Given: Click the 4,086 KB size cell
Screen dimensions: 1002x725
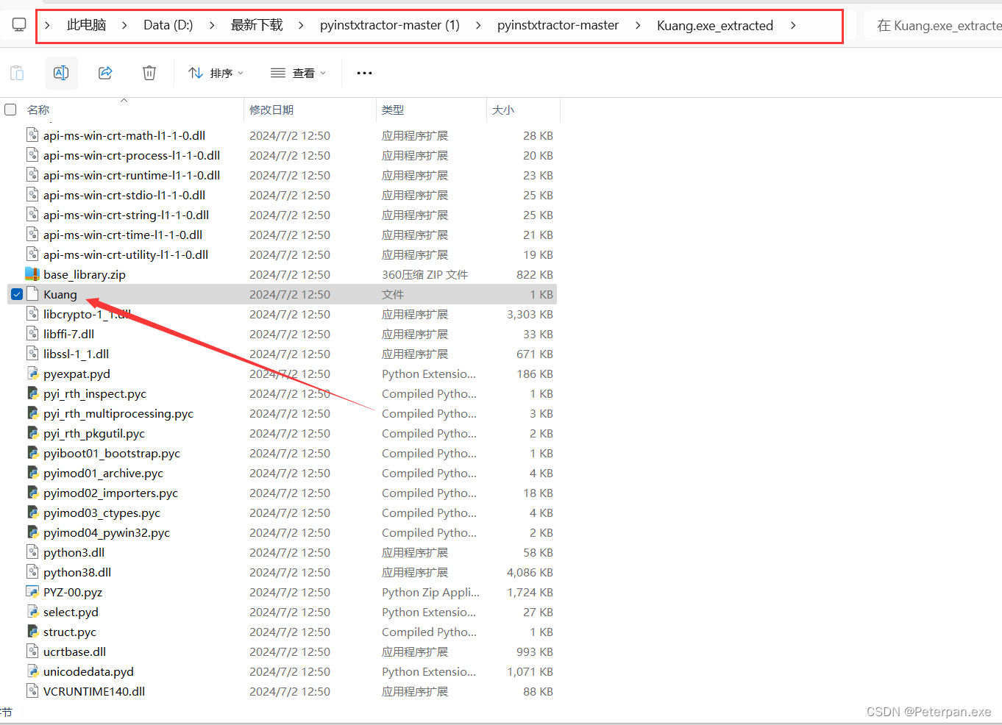Looking at the screenshot, I should tap(530, 572).
